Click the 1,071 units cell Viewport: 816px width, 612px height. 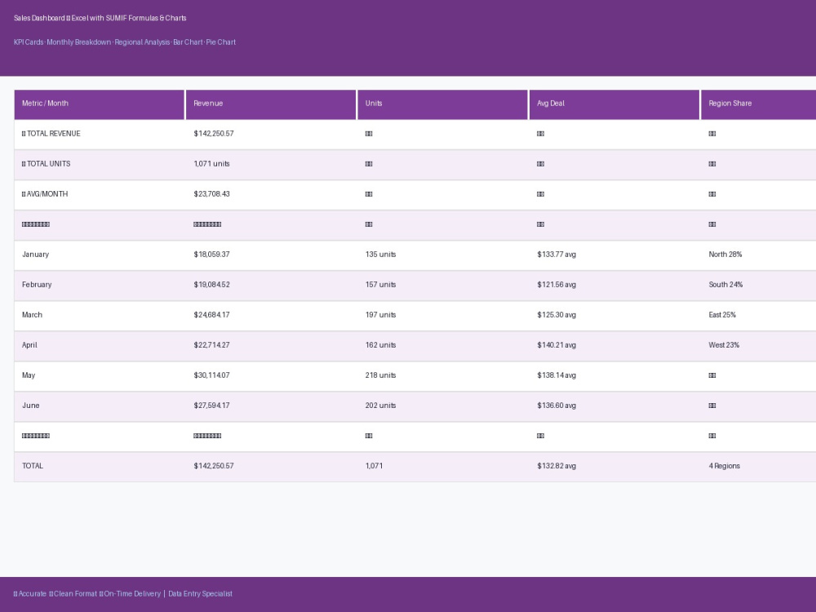[x=271, y=164]
